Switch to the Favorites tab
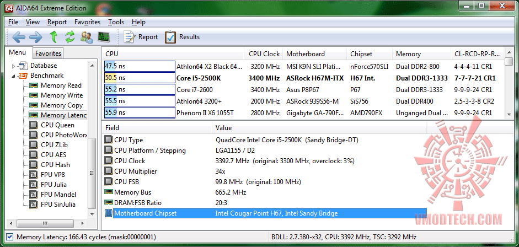 click(x=49, y=53)
